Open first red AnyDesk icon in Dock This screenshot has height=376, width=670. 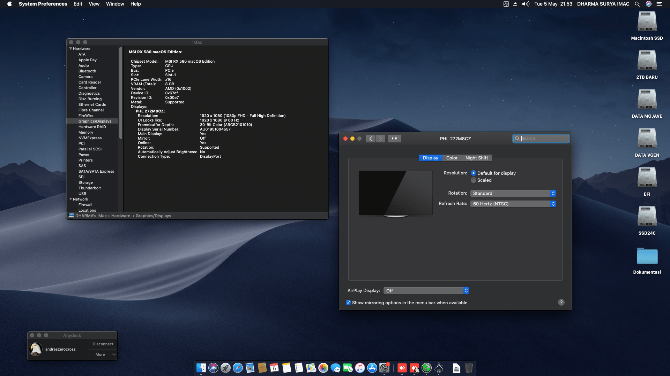click(402, 368)
